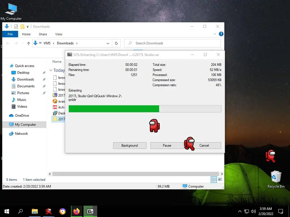Open My Computer desktop icon
This screenshot has width=290, height=217.
(x=11, y=11)
